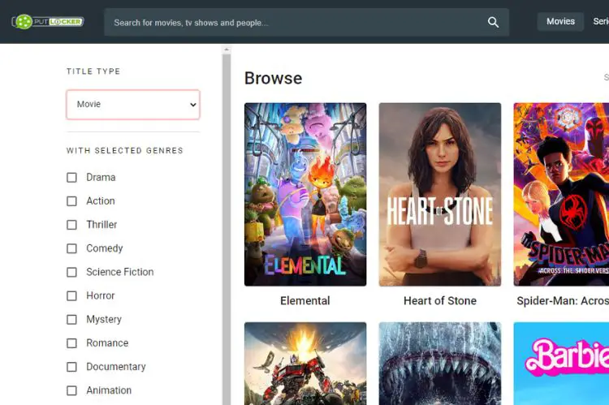This screenshot has height=405, width=609.
Task: Click the Browse page heading
Action: pos(274,79)
